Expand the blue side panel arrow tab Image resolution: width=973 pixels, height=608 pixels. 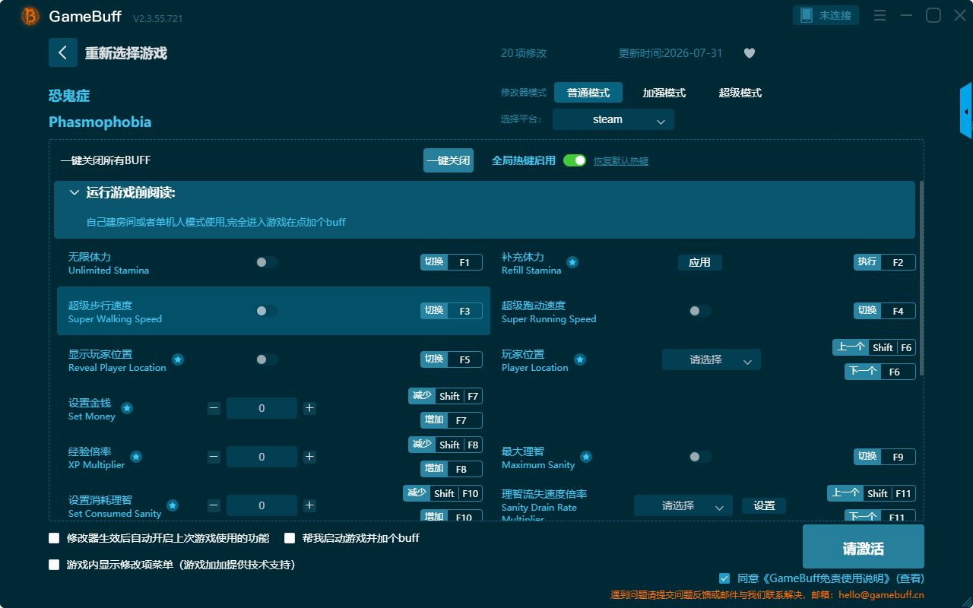pyautogui.click(x=966, y=111)
